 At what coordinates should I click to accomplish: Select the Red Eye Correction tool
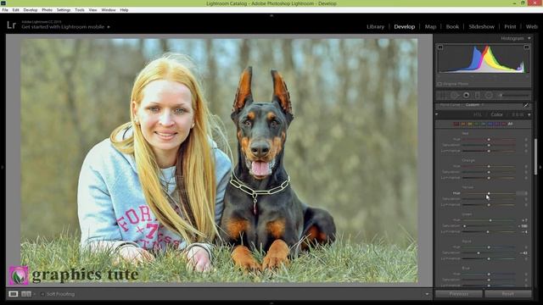466,95
